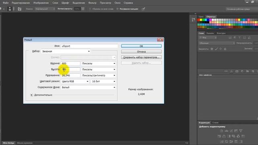The width and height of the screenshot is (258, 145).
Task: Open the History panel icon in collapsed dock
Action: pos(193,20)
